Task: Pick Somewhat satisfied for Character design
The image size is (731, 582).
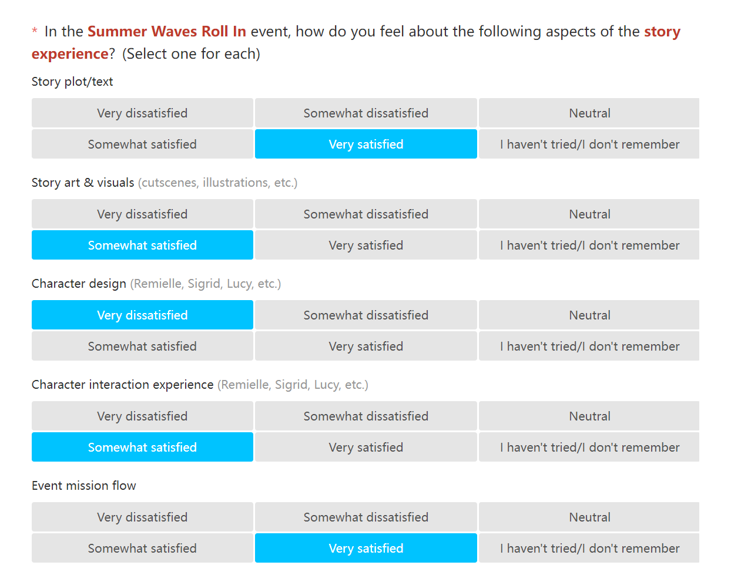Action: pos(142,346)
